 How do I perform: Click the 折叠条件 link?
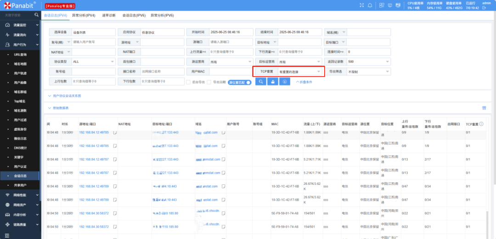pyautogui.click(x=304, y=82)
